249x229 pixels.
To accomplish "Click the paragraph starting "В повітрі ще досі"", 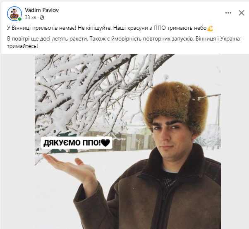I will pos(125,43).
